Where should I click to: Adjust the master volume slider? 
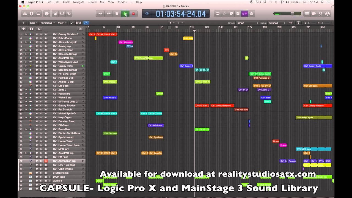click(287, 14)
